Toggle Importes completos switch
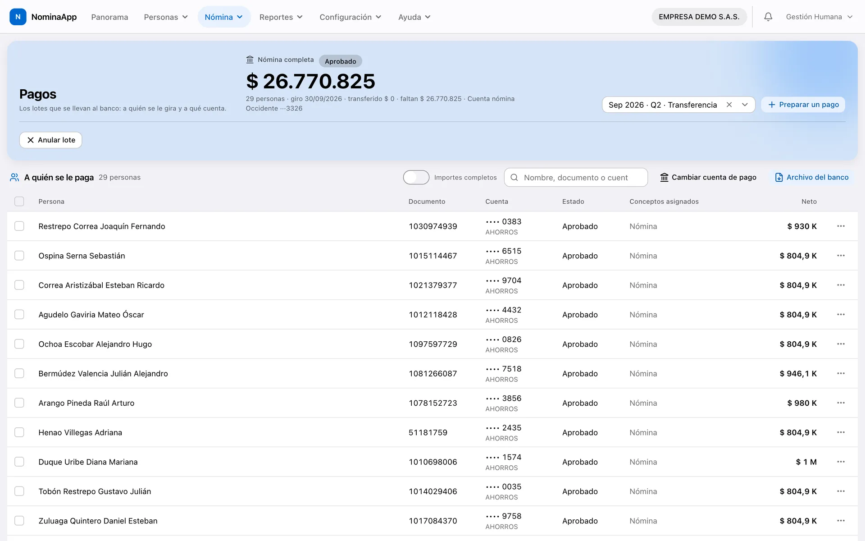The width and height of the screenshot is (865, 541). click(x=416, y=178)
